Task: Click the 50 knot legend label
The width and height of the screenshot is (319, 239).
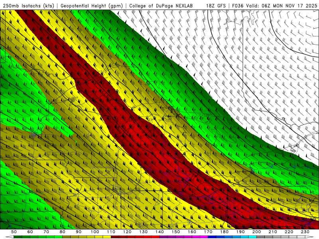Action: click(x=14, y=232)
